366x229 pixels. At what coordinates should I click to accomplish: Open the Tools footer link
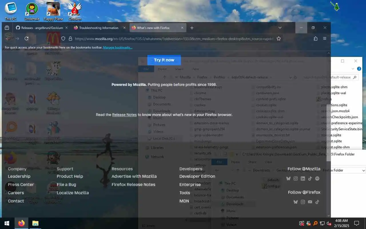[185, 193]
